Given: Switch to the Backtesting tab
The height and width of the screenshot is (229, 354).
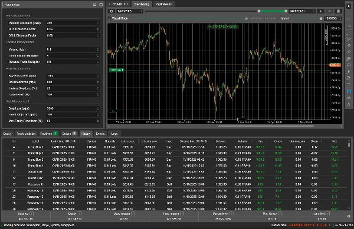Looking at the screenshot, I should pos(142,4).
